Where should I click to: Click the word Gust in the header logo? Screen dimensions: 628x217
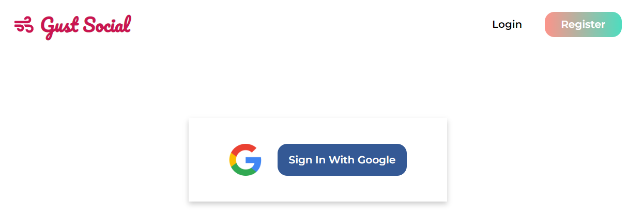point(60,27)
